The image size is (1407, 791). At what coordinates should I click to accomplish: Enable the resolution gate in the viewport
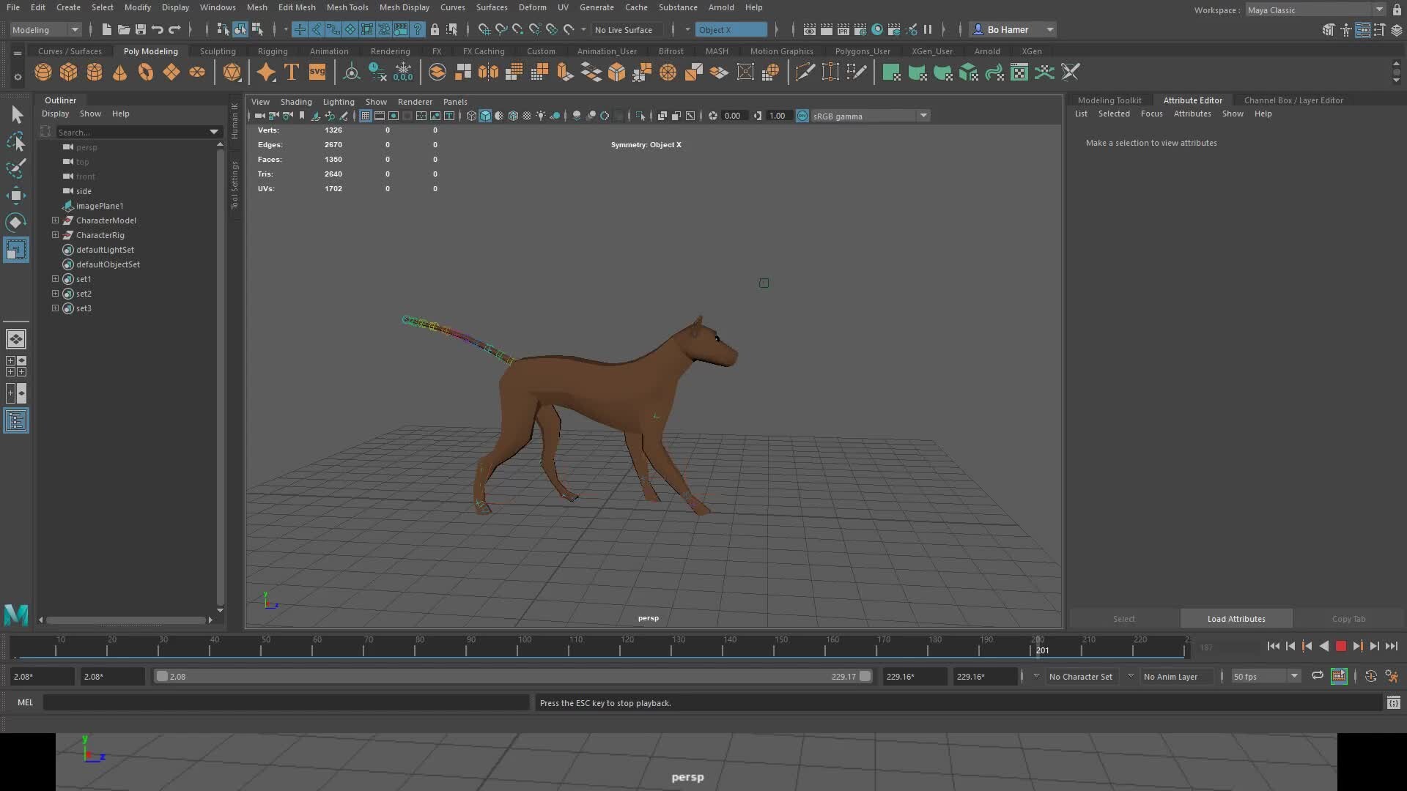click(394, 115)
